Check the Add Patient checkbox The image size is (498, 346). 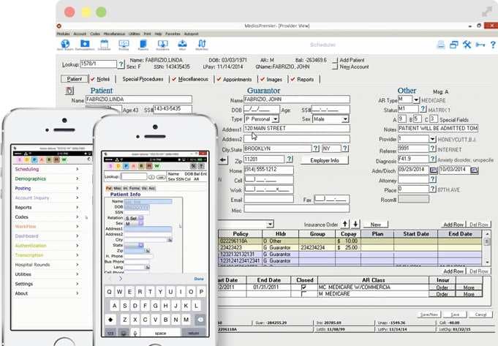point(334,59)
